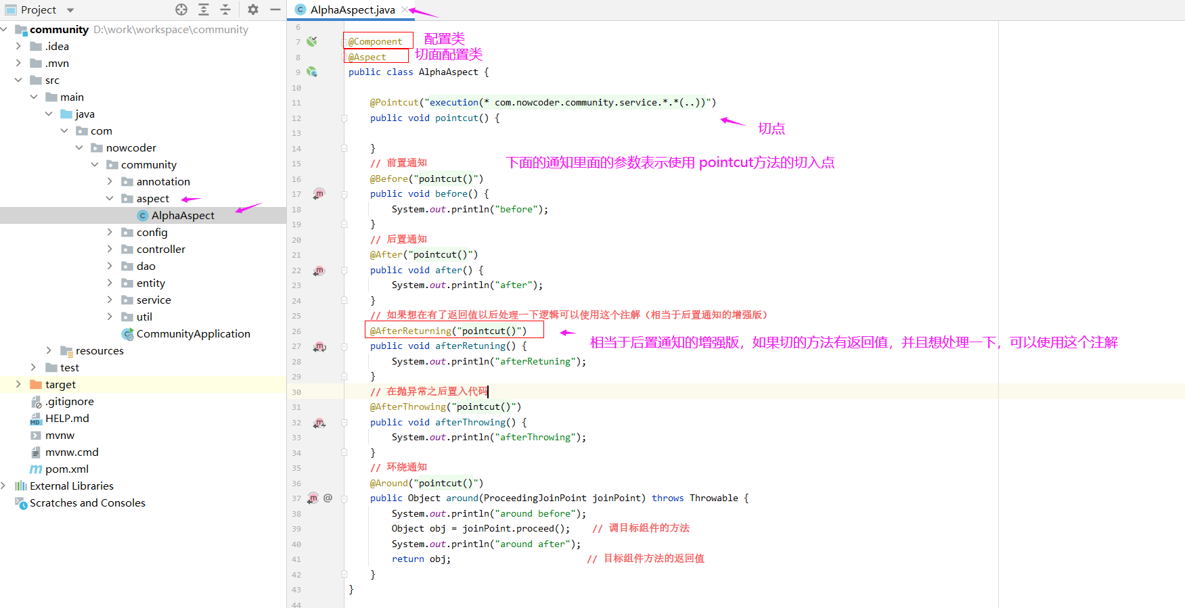Toggle code folding for afterThrowing() method
1185x608 pixels.
[344, 423]
